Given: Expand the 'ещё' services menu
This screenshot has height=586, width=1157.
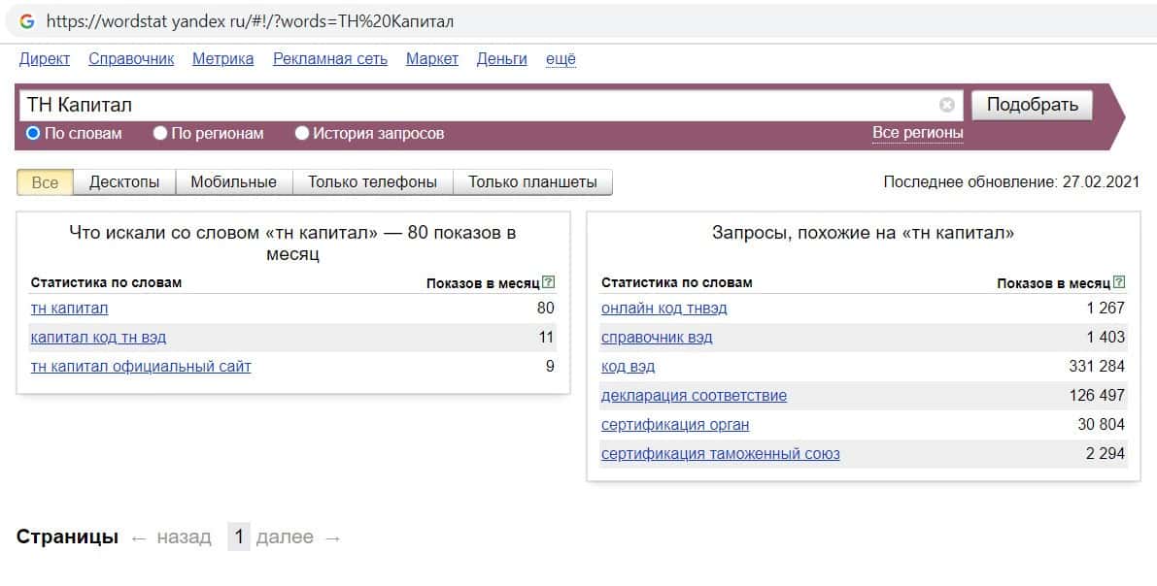Looking at the screenshot, I should (x=561, y=59).
